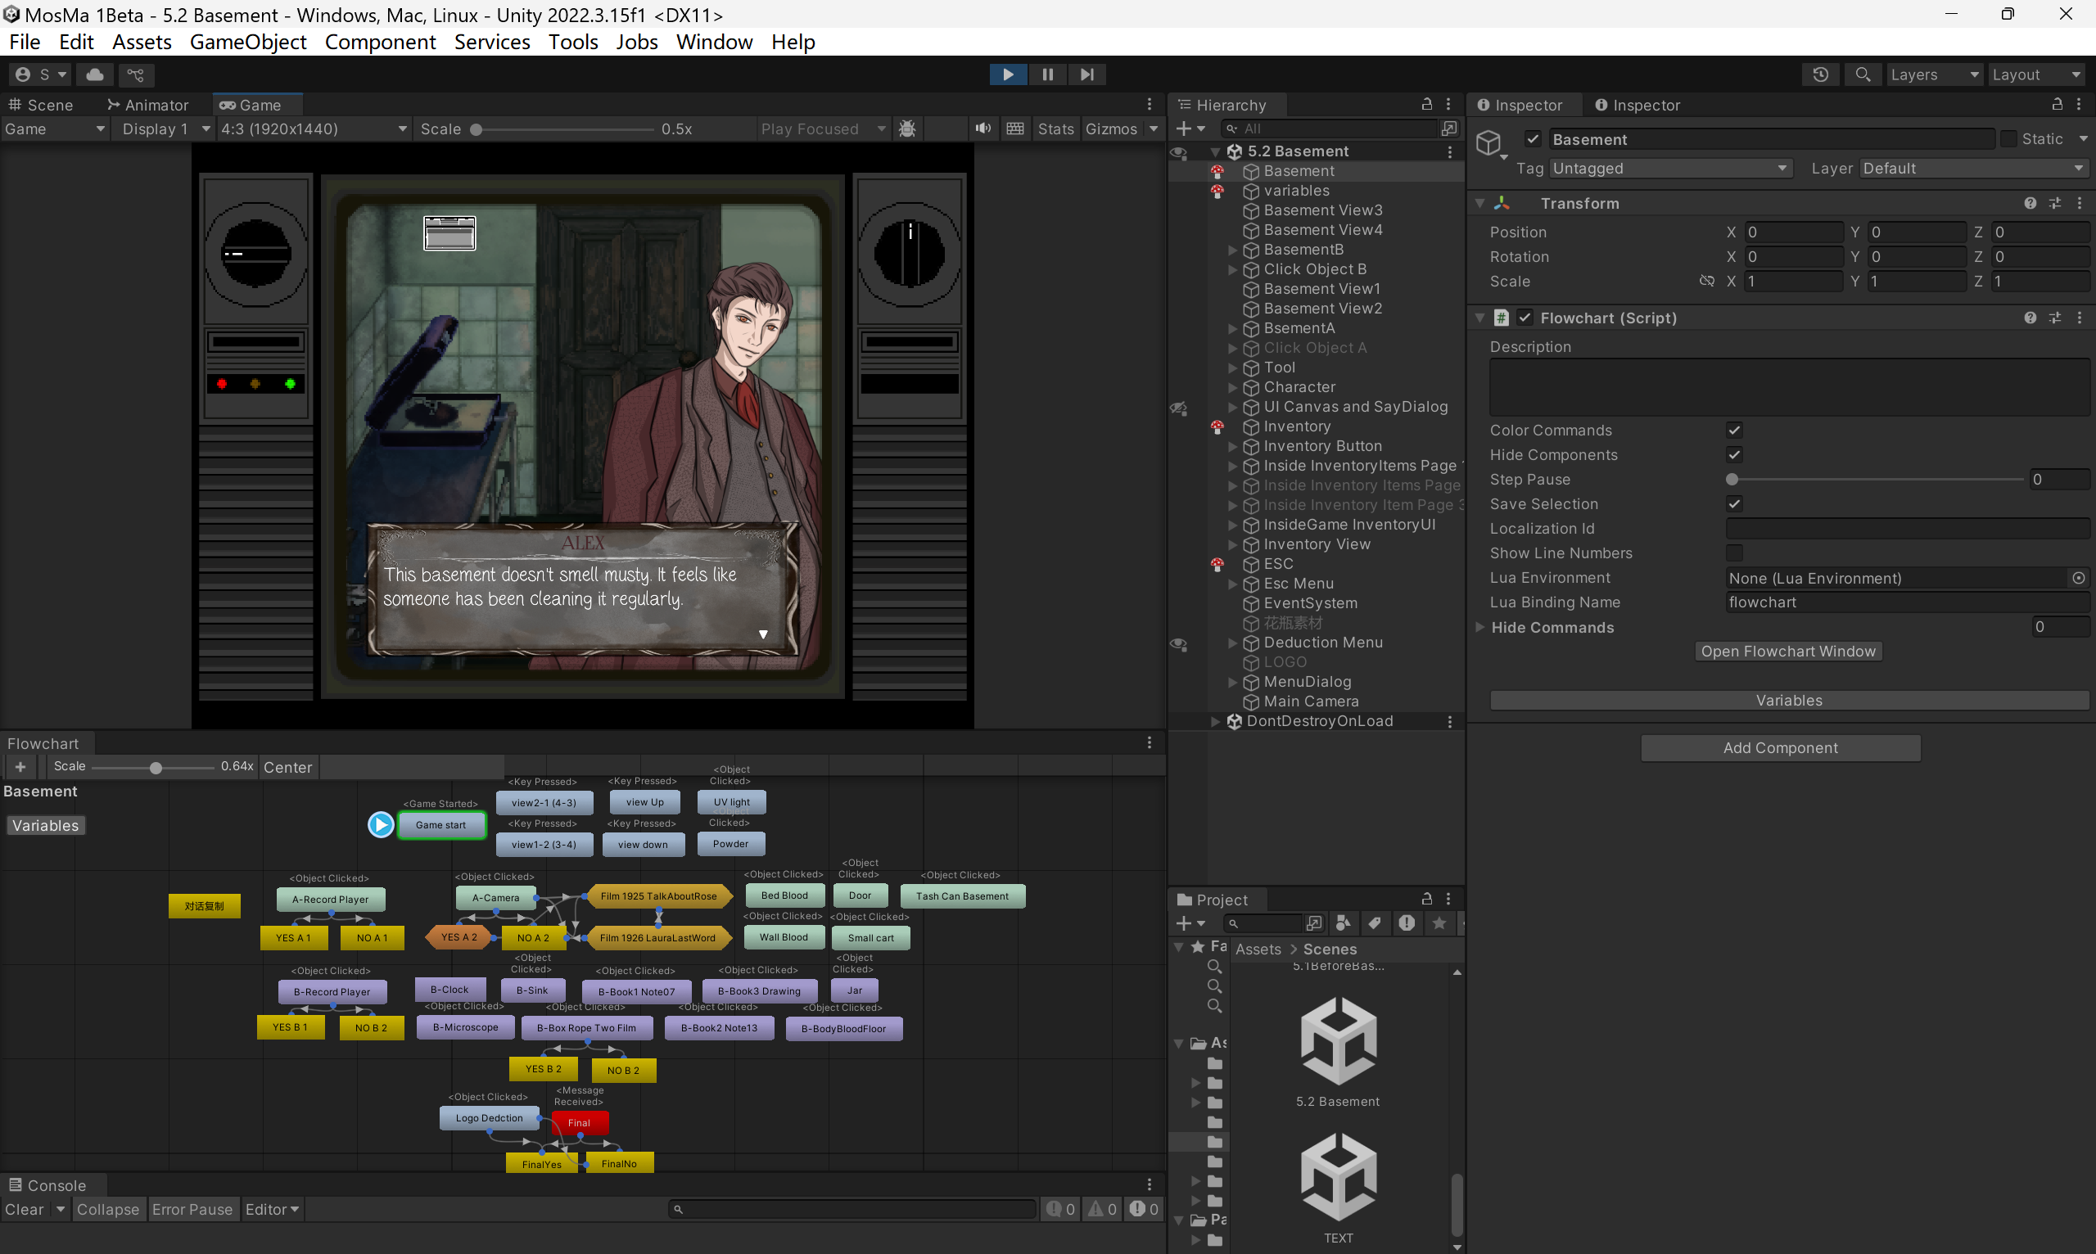Click the Play button in the toolbar

[1007, 74]
